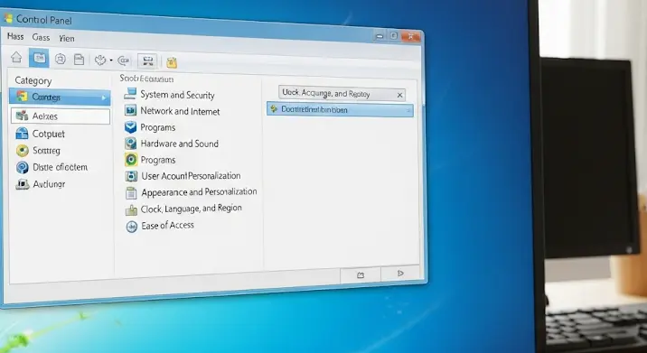Click the Ease of Access icon
647x353 pixels.
point(132,227)
